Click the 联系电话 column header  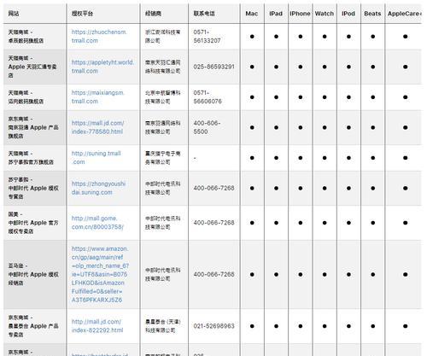(x=204, y=14)
